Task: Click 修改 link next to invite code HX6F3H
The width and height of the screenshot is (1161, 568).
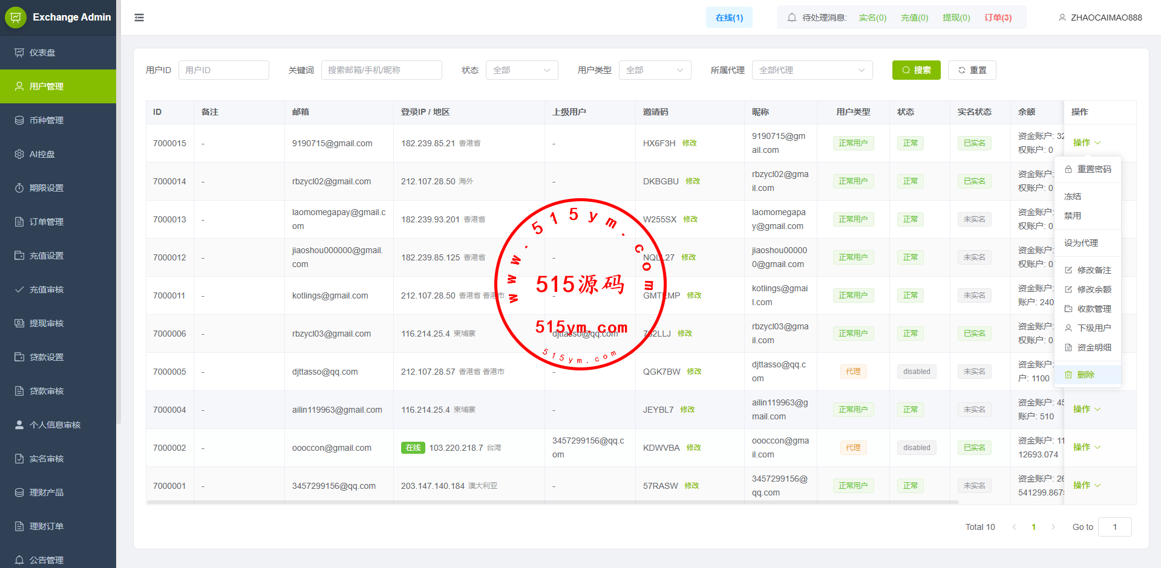Action: point(689,143)
